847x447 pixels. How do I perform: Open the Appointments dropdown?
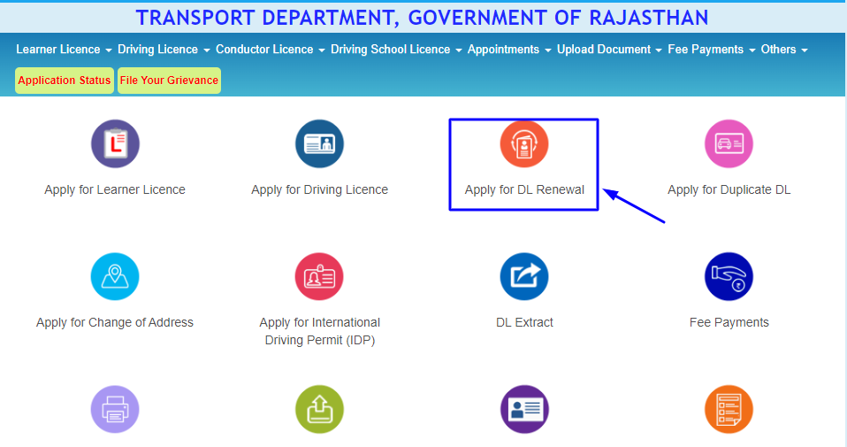pos(509,50)
